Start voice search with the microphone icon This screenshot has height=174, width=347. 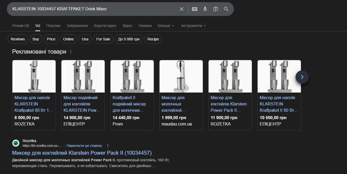point(205,9)
